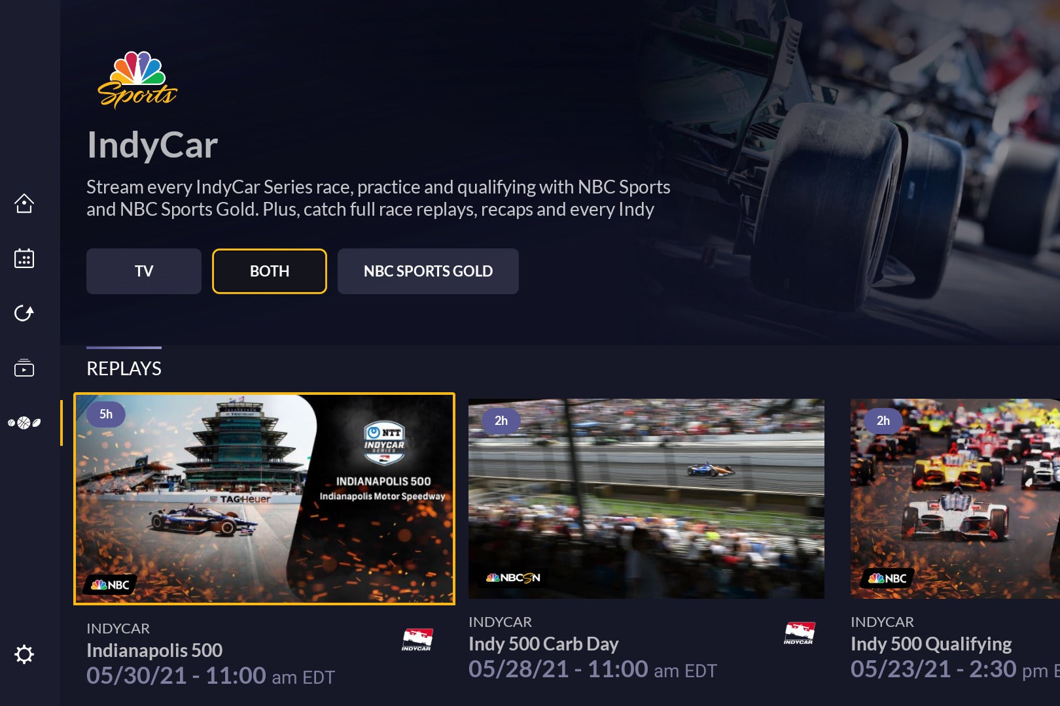Select the NBC SPORTS GOLD filter
The width and height of the screenshot is (1060, 706).
pyautogui.click(x=428, y=271)
